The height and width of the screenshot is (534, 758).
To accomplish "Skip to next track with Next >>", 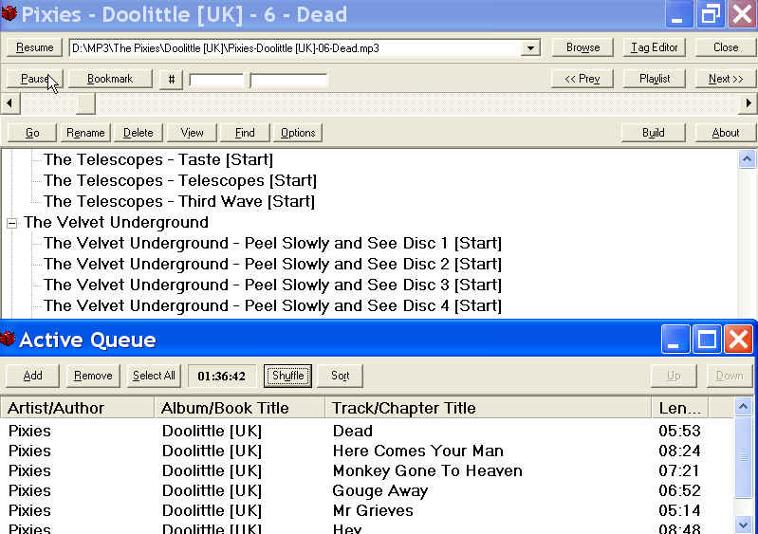I will (726, 79).
